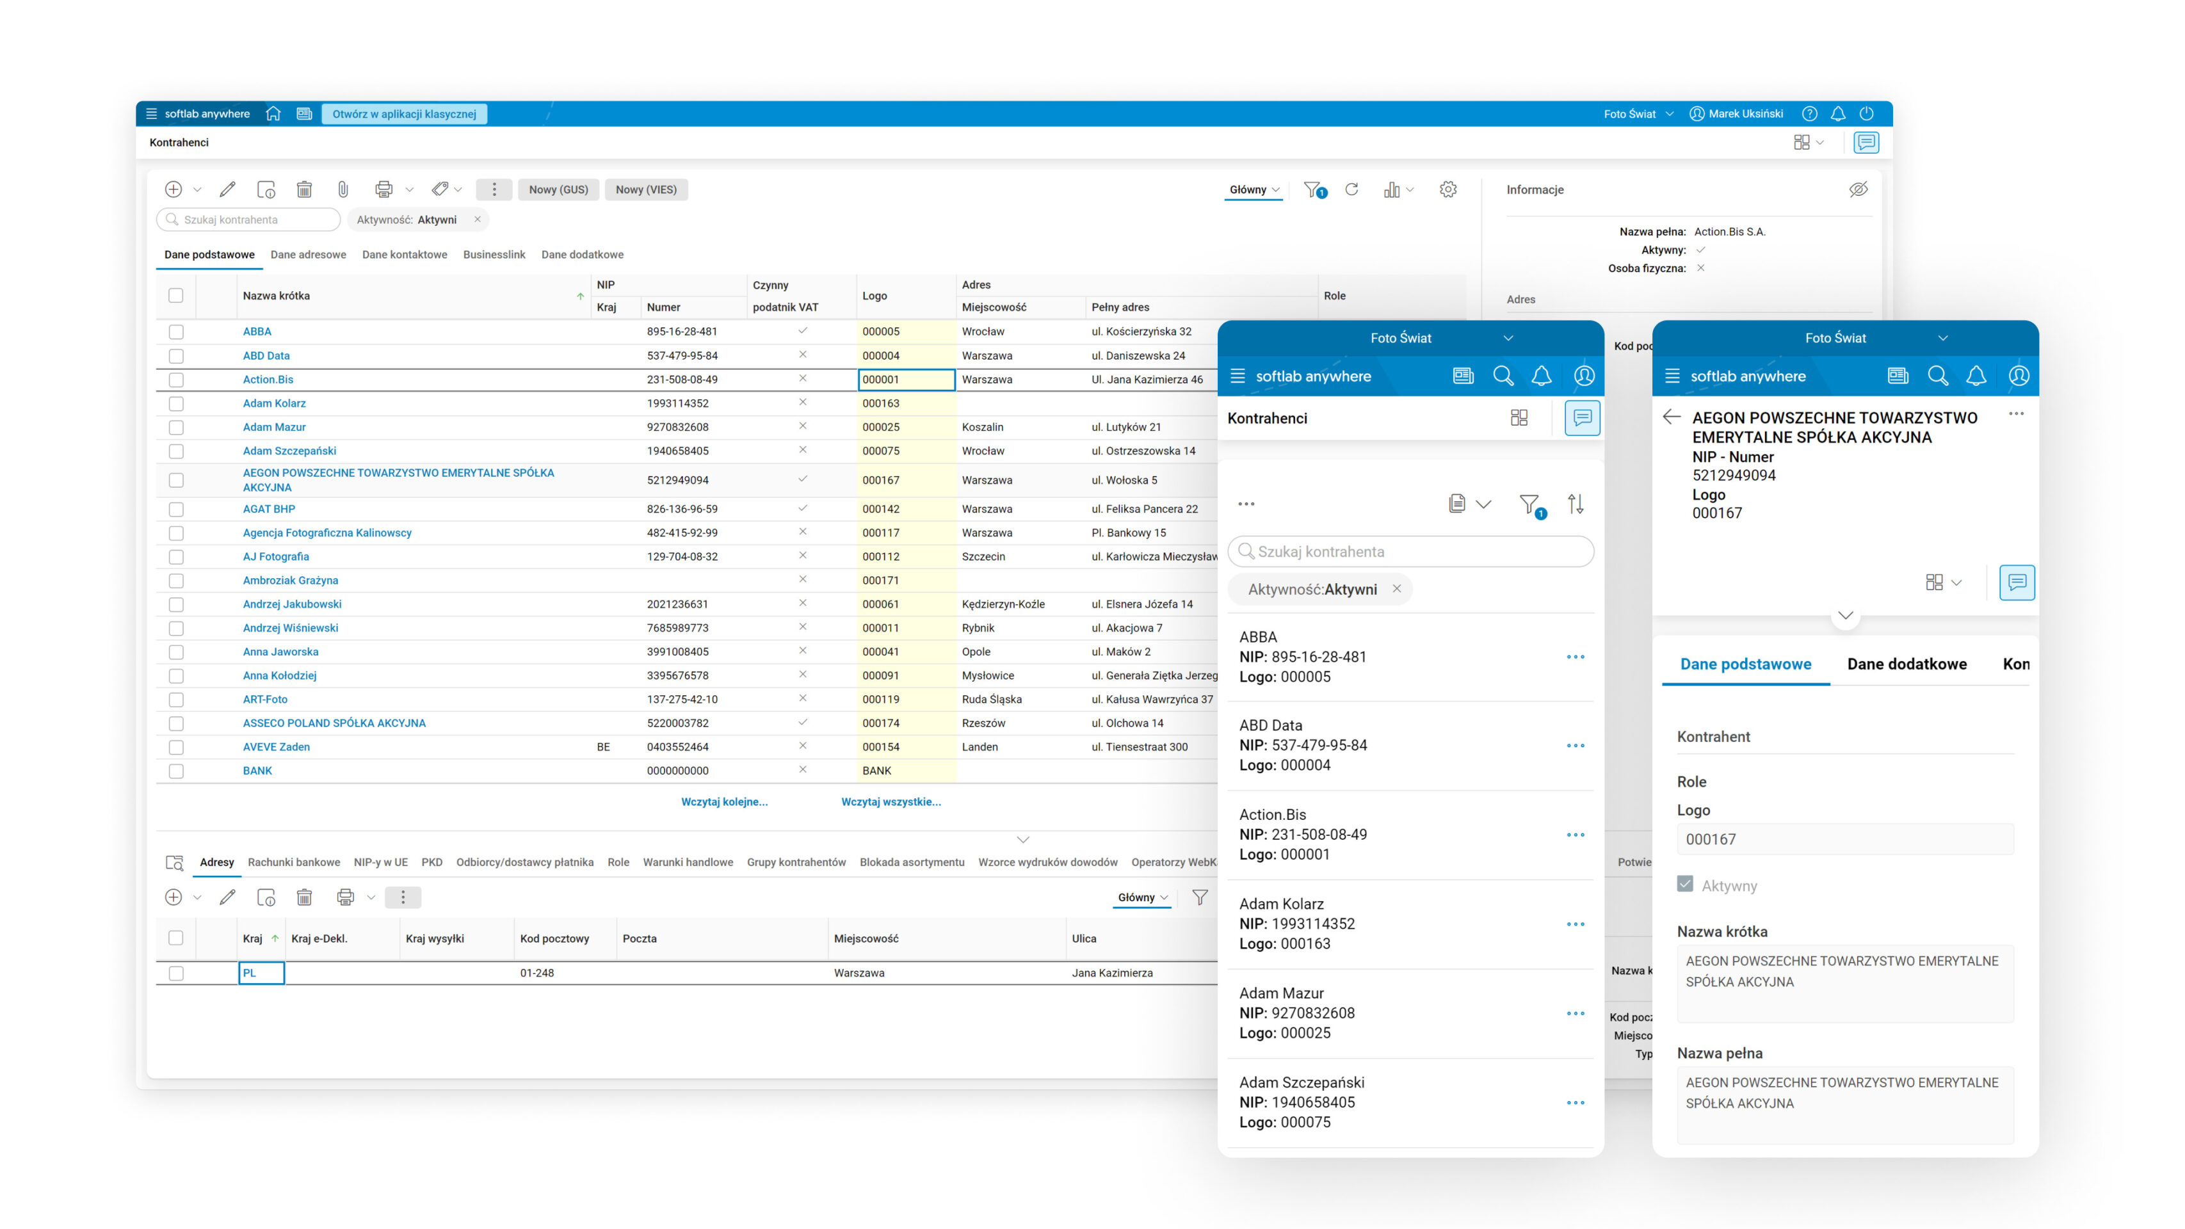This screenshot has height=1229, width=2185.
Task: Tick the checkbox for ASSECO POLAND row
Action: (175, 723)
